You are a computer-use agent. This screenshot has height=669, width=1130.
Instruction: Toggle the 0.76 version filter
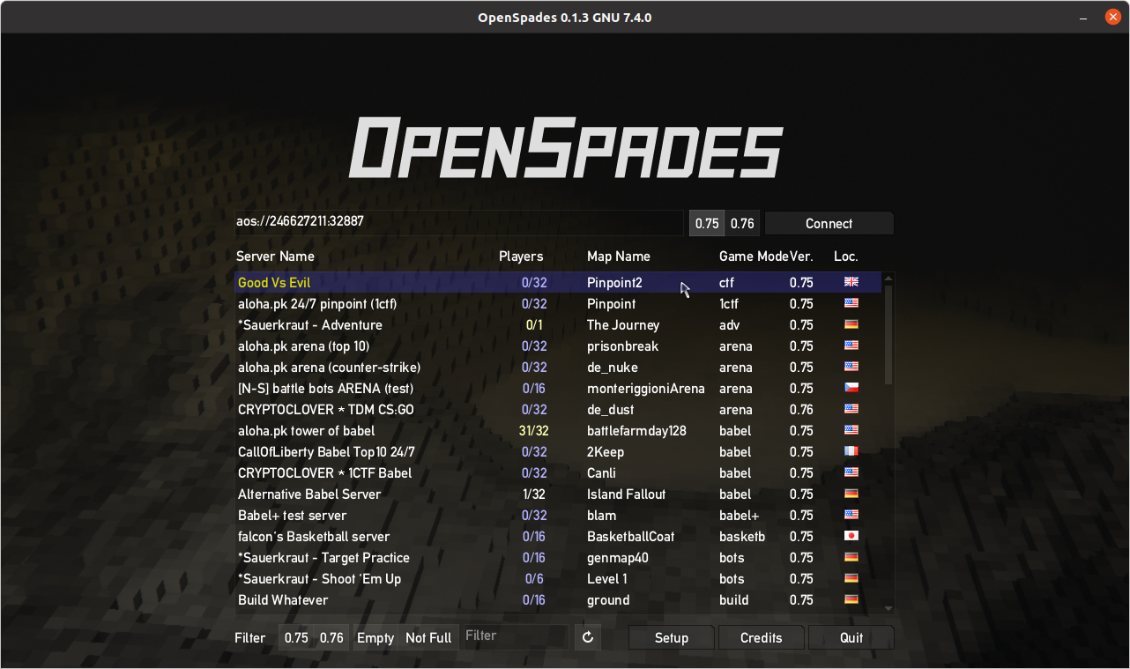coord(332,637)
